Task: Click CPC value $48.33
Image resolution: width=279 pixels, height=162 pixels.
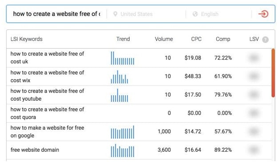Action: (193, 76)
